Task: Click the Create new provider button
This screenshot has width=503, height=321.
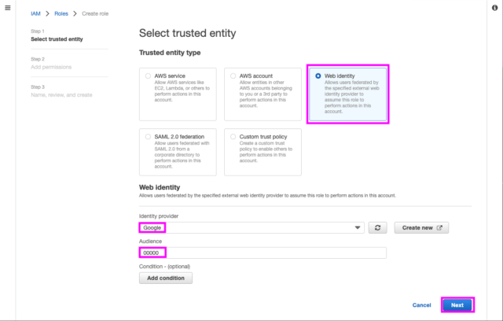Action: [421, 227]
